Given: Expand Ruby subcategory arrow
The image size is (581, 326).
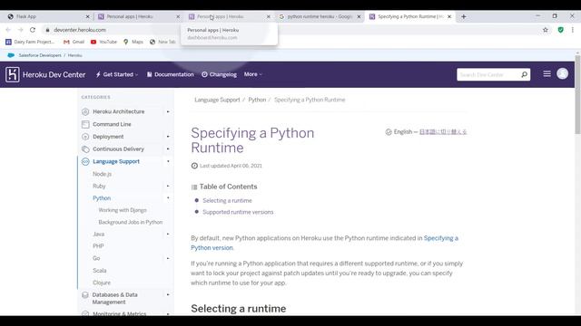Looking at the screenshot, I should tap(168, 186).
